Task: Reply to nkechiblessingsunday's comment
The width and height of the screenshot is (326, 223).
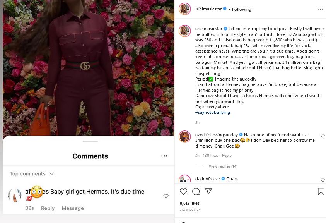Action: pos(227,156)
